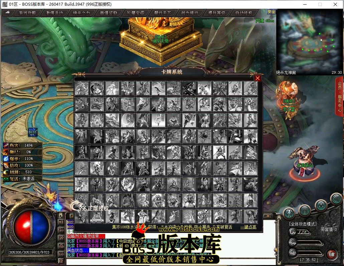Expand chat panel with up-arrow button

tap(72, 216)
